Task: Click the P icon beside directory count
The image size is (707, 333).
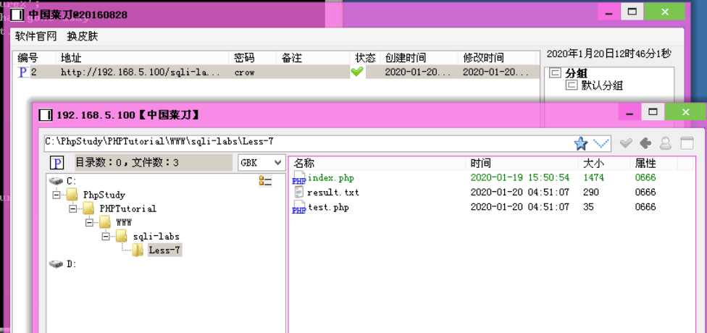Action: [x=57, y=163]
